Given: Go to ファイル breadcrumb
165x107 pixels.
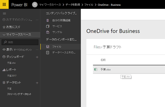Looking at the screenshot, I should (x=89, y=5).
